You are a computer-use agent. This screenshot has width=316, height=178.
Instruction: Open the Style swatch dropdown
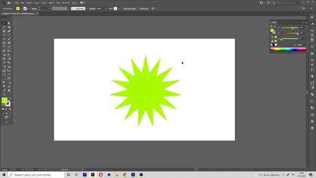[x=118, y=8]
